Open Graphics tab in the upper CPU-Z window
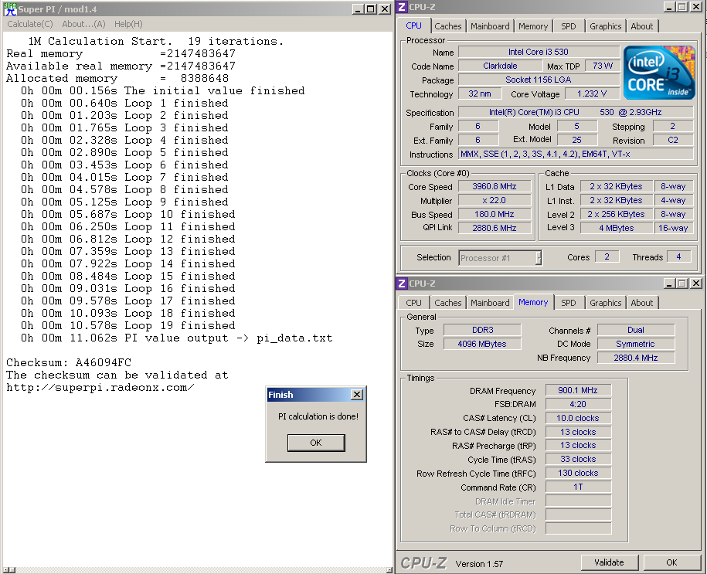The image size is (707, 574). coord(605,26)
